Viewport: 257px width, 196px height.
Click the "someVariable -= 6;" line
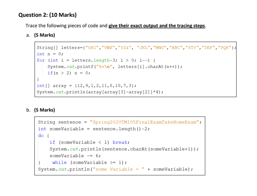[75, 156]
